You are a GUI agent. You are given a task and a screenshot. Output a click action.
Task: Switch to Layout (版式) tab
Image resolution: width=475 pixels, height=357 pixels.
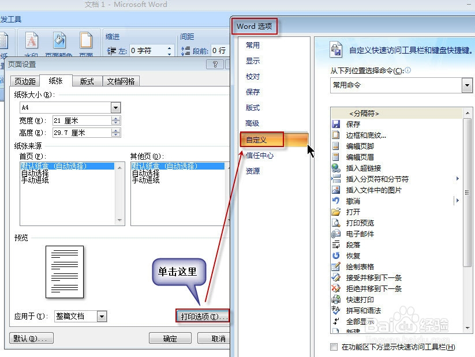click(x=87, y=81)
